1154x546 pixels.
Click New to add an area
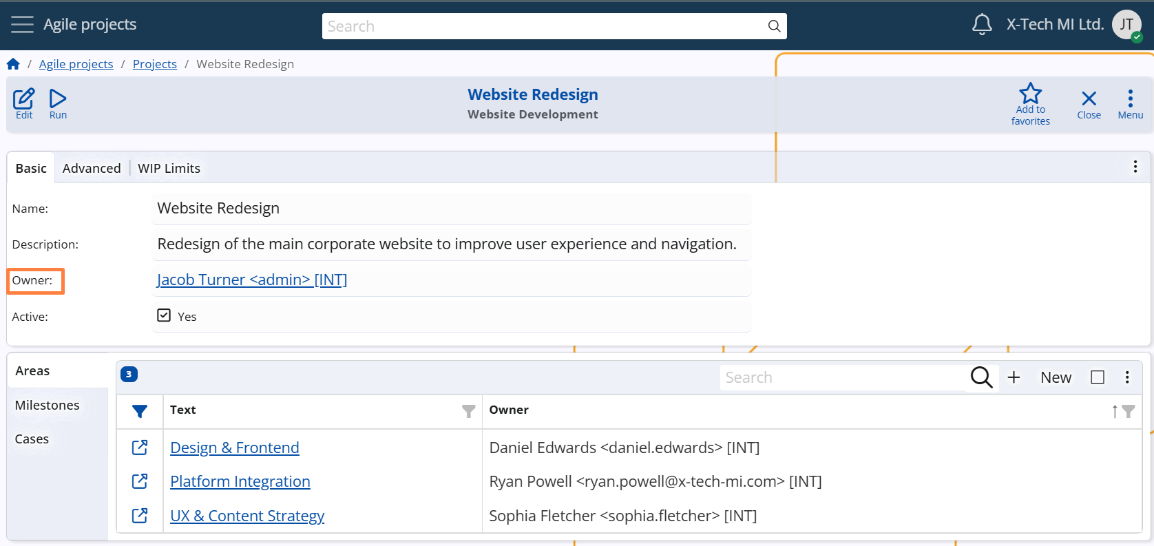(1055, 377)
